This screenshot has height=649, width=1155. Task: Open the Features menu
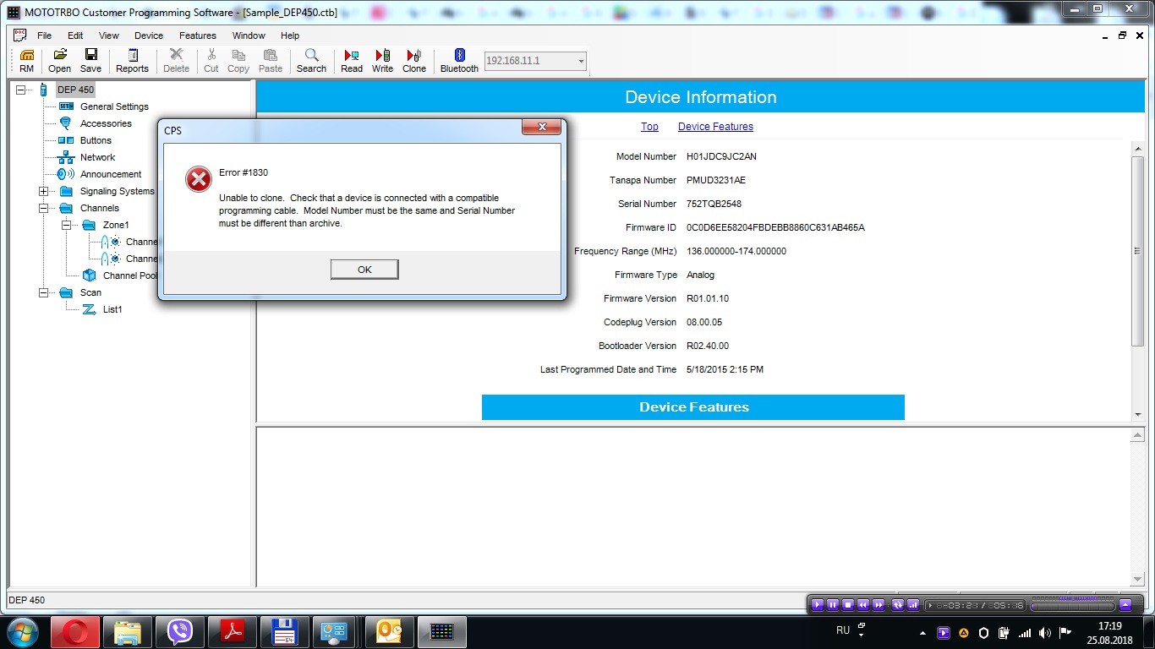pos(198,35)
